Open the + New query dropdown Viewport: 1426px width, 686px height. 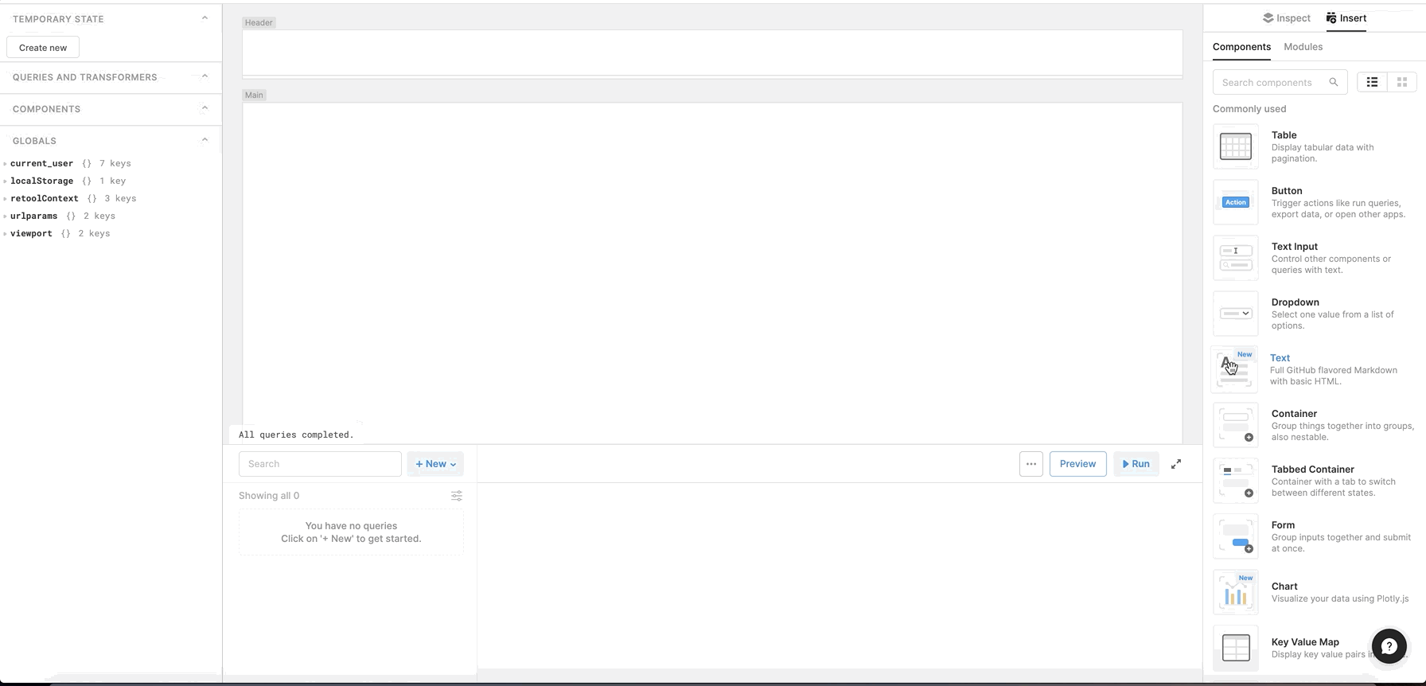(435, 464)
